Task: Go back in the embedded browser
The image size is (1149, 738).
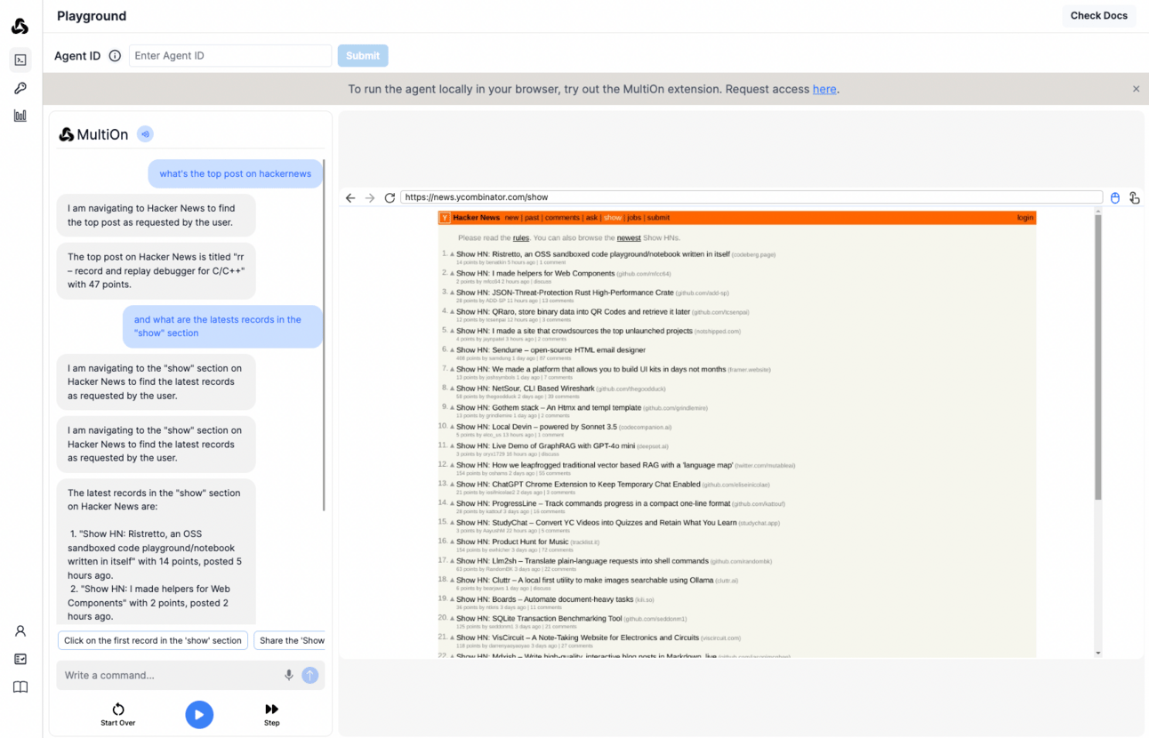Action: coord(350,198)
